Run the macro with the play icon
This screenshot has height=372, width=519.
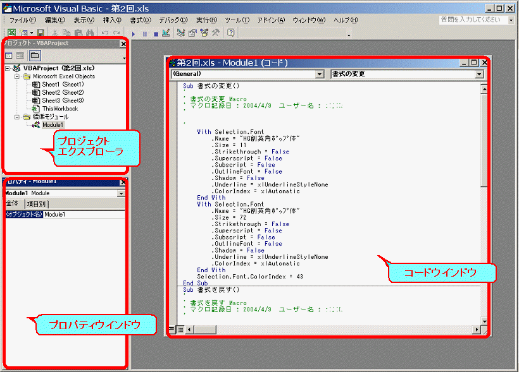point(134,33)
